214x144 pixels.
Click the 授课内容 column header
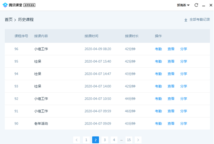tap(41, 36)
